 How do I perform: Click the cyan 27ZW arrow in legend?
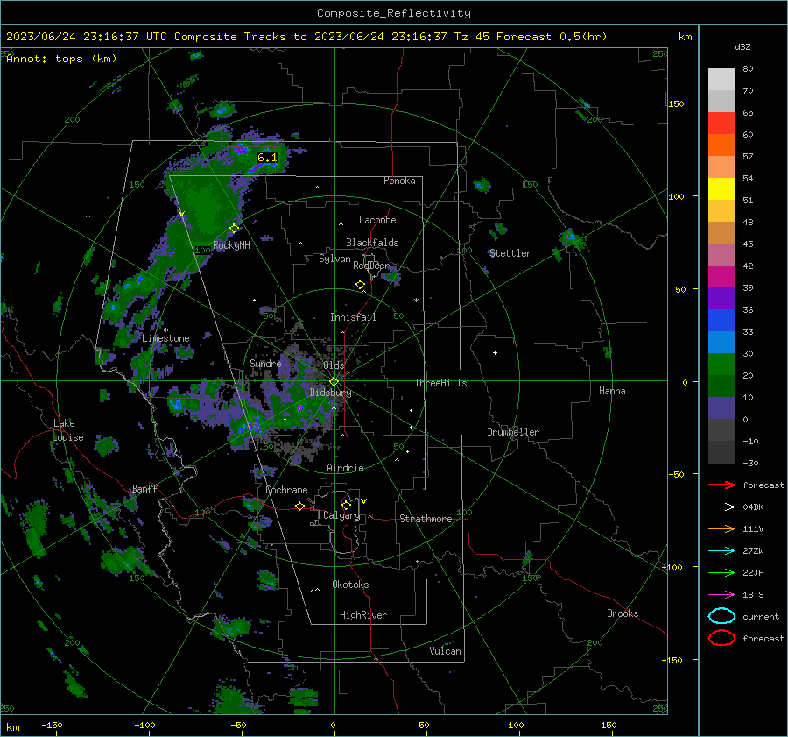(721, 551)
